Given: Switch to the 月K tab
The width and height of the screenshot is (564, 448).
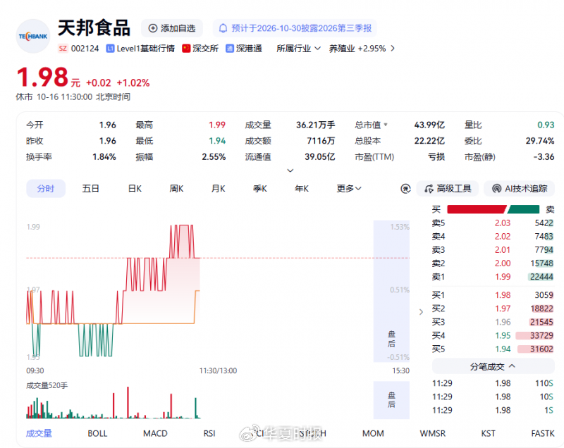Looking at the screenshot, I should click(218, 189).
